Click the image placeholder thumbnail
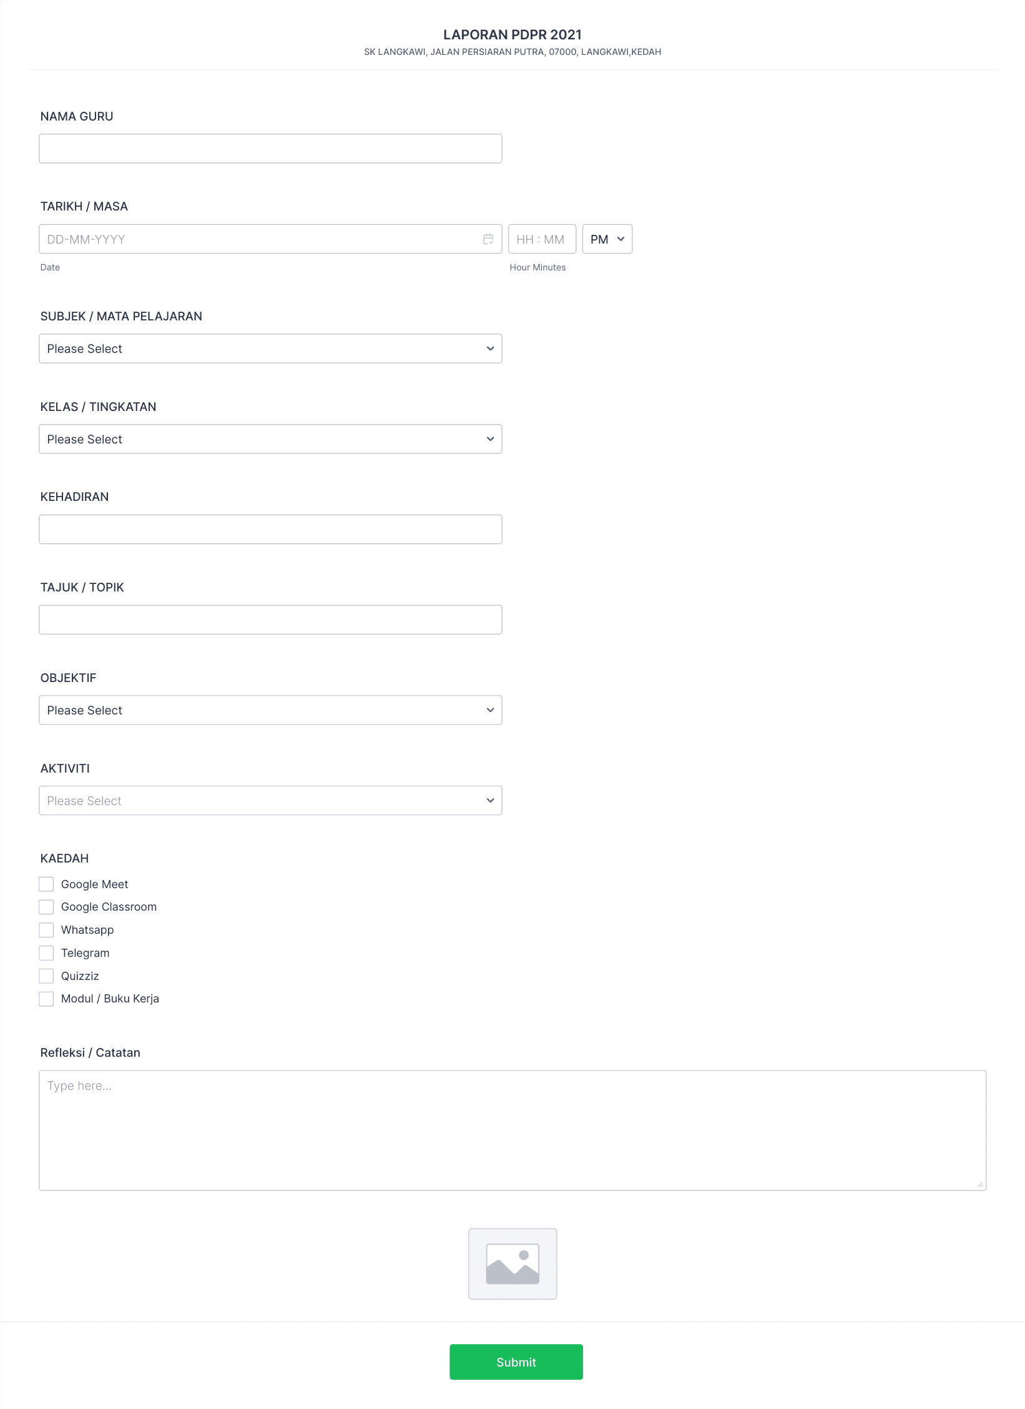The width and height of the screenshot is (1025, 1409). [512, 1263]
